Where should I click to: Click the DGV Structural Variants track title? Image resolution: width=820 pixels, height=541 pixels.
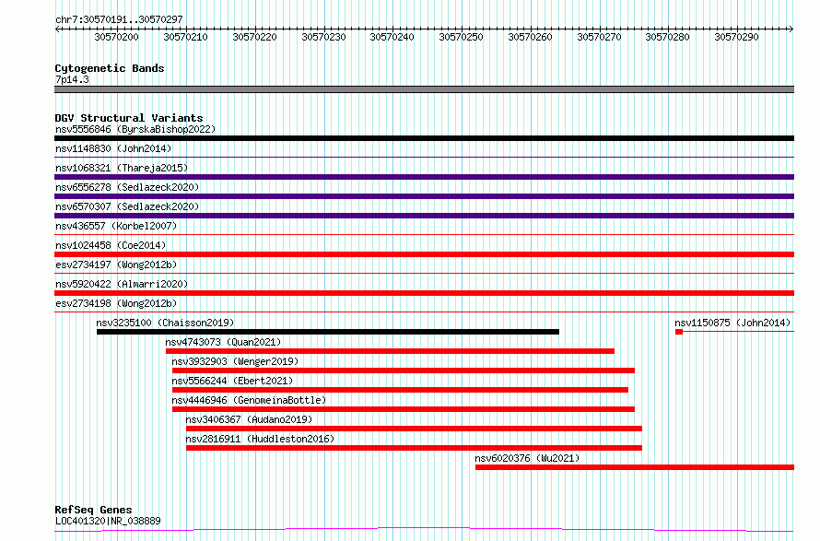tap(129, 118)
